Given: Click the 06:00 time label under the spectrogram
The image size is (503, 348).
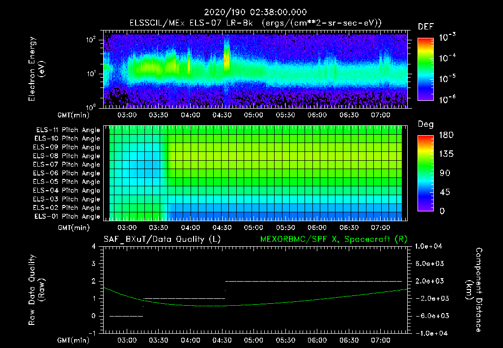Looking at the screenshot, I should coord(317,115).
